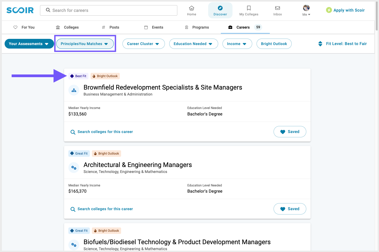Click the gears icon beside Architectural & Engineering Managers
Viewport: 379px width, 252px height.
[x=74, y=168]
